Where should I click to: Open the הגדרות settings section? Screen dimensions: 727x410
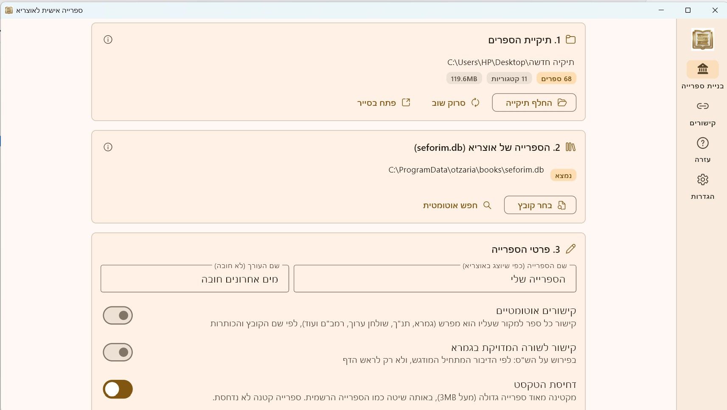coord(702,187)
